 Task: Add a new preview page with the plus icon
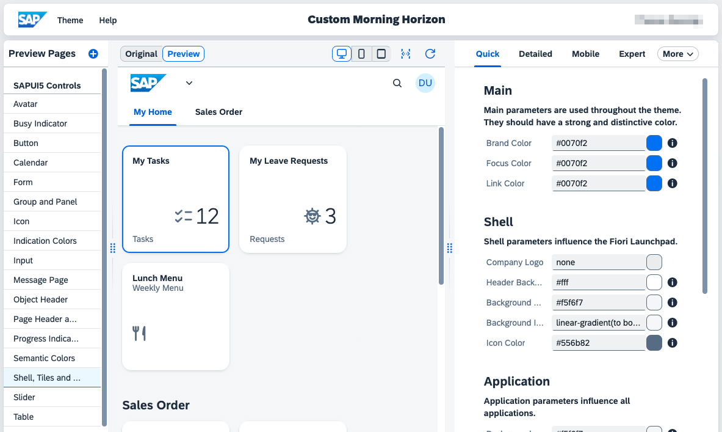tap(93, 54)
